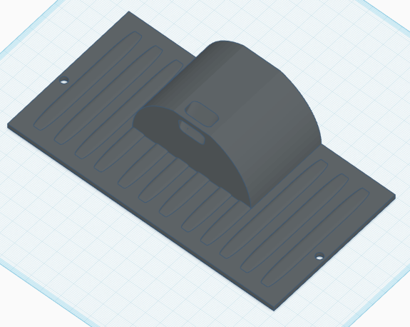Viewport: 410px width, 327px height.
Task: Click the small mounting hole near the left edge
Action: [x=64, y=80]
